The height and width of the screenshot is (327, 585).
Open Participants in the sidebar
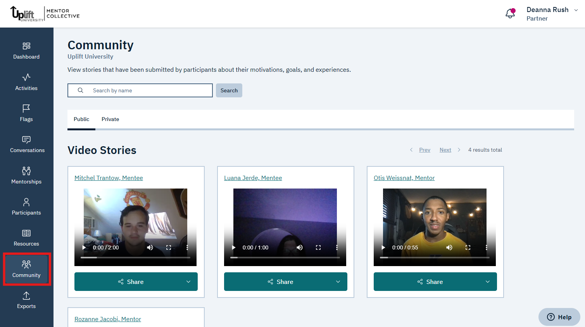pyautogui.click(x=26, y=207)
